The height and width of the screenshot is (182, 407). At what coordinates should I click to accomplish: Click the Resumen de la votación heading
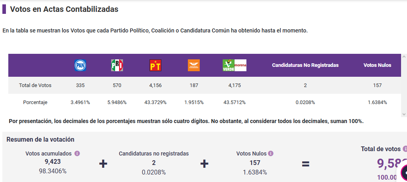pyautogui.click(x=40, y=139)
